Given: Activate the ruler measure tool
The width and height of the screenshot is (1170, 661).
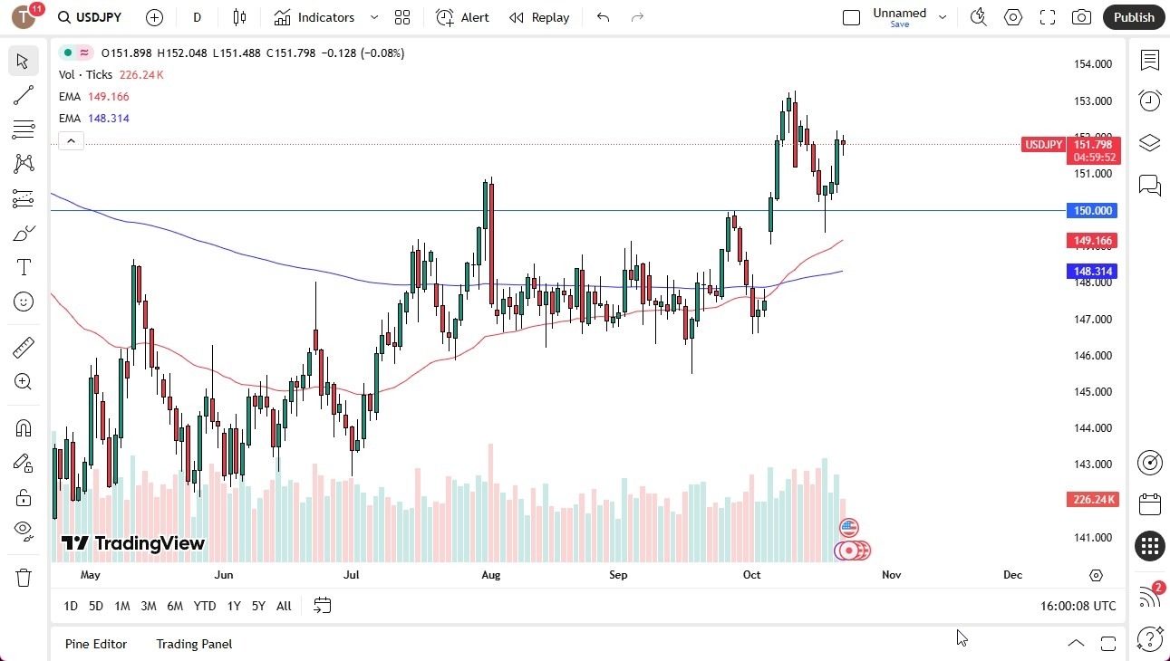Looking at the screenshot, I should 23,347.
